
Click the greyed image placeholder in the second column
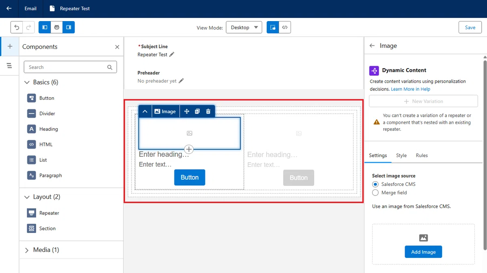coord(299,133)
